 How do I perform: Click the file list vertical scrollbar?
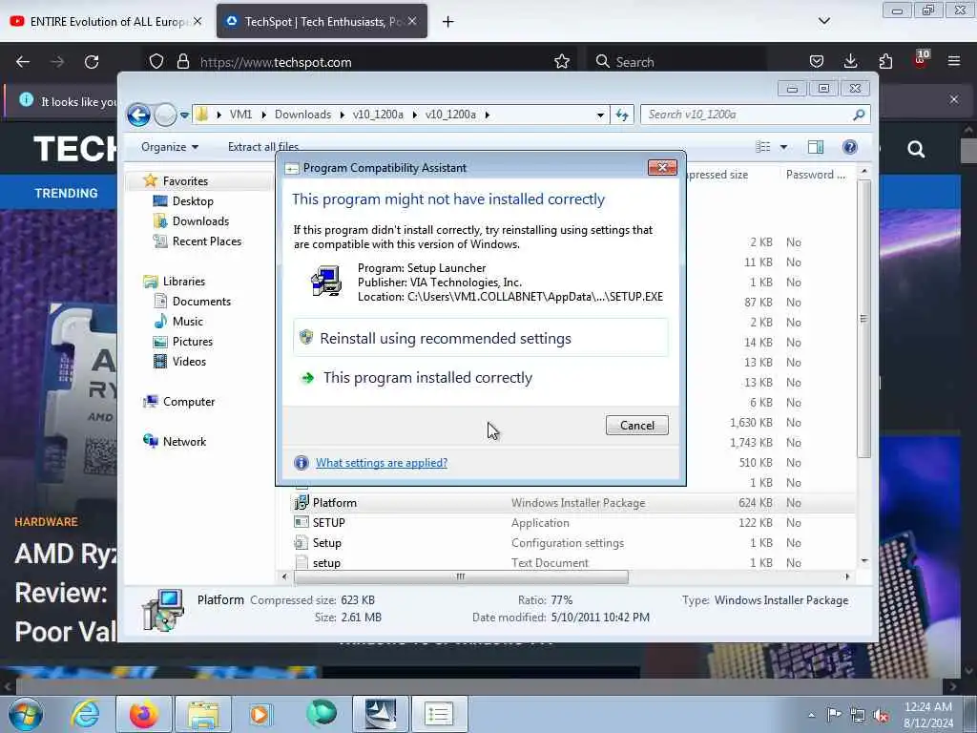[863, 319]
